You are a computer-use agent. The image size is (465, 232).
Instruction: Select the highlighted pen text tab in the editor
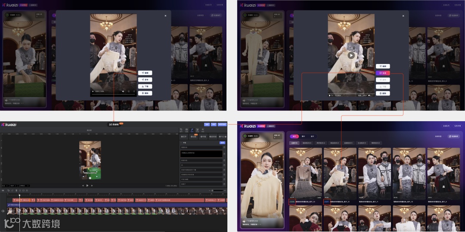point(192,130)
